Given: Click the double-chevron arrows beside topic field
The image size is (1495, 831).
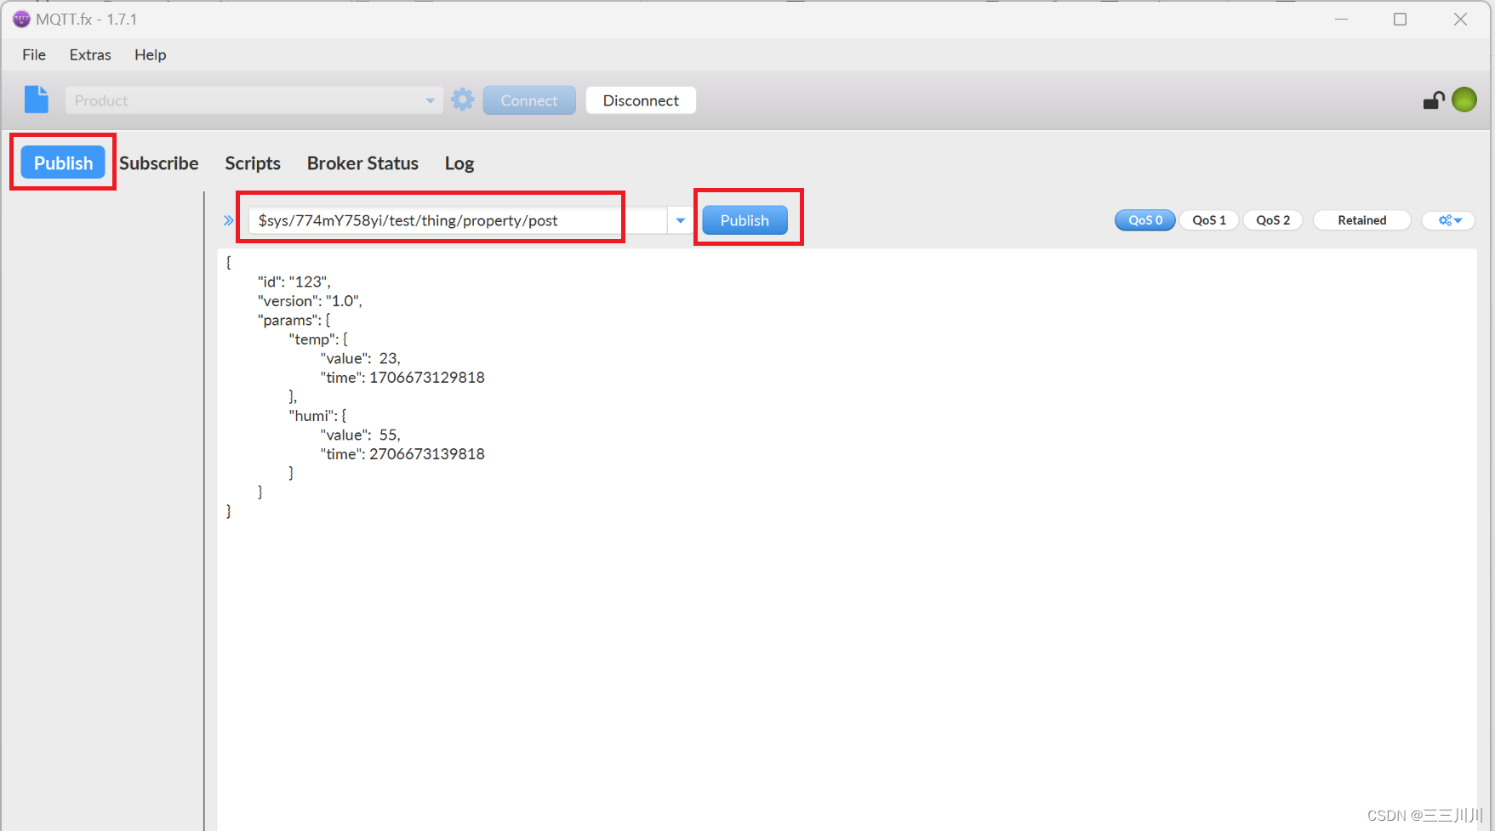Looking at the screenshot, I should (x=228, y=220).
